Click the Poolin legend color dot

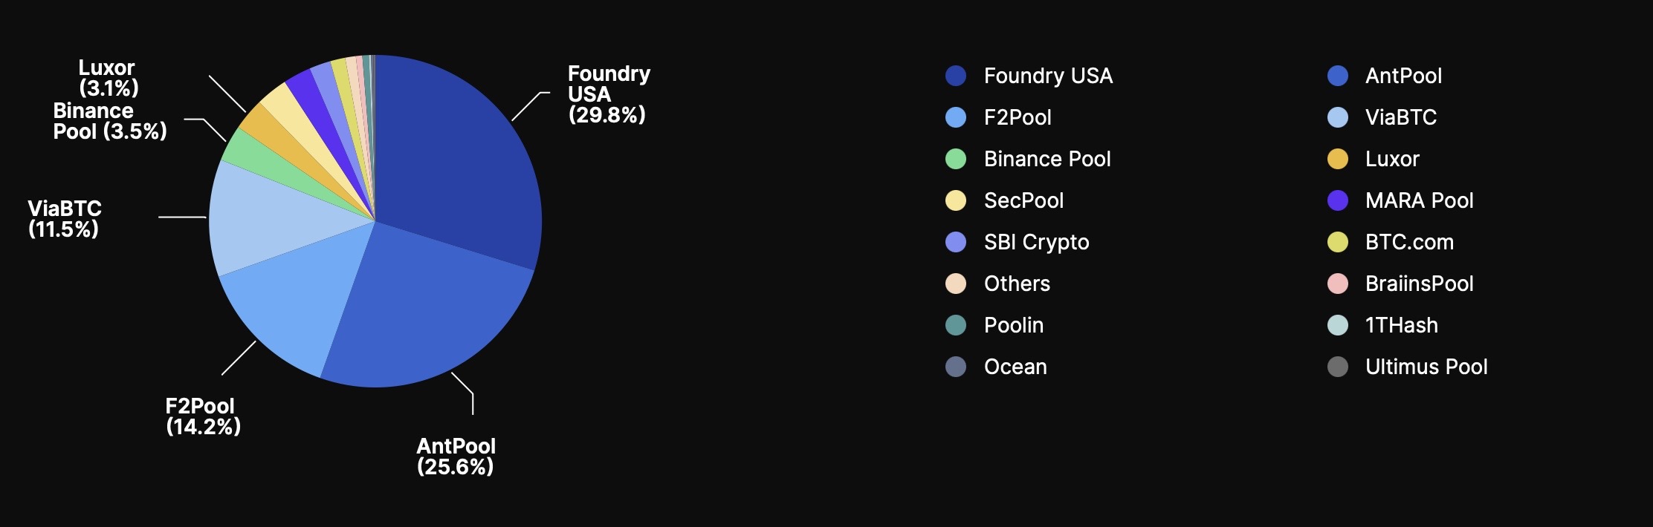click(x=955, y=325)
